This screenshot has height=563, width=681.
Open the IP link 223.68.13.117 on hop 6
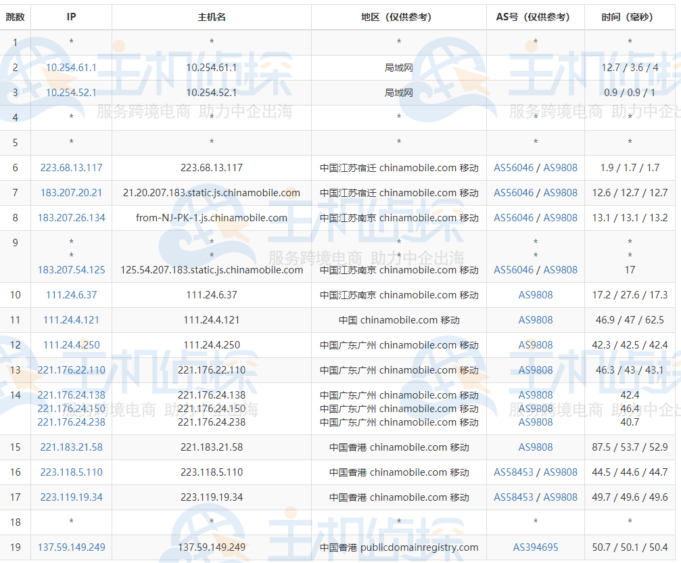(x=70, y=167)
